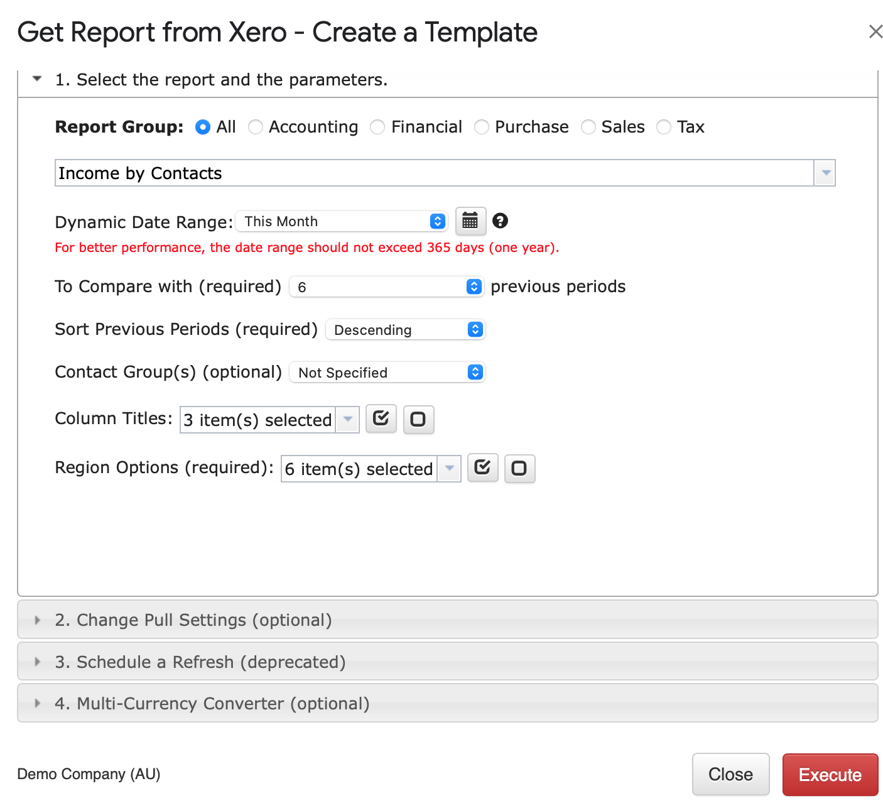Expand 2. Change Pull Settings section
Viewport: 883px width, 803px height.
click(x=447, y=620)
